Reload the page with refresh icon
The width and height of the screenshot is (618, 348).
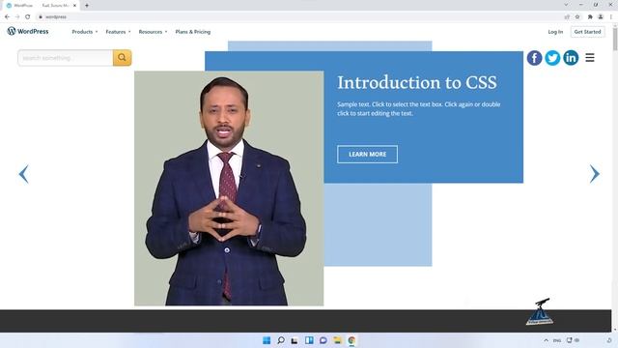click(28, 16)
